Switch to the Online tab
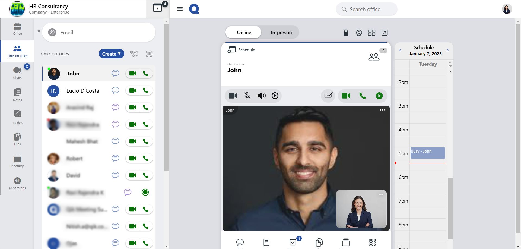The width and height of the screenshot is (521, 249). 244,32
